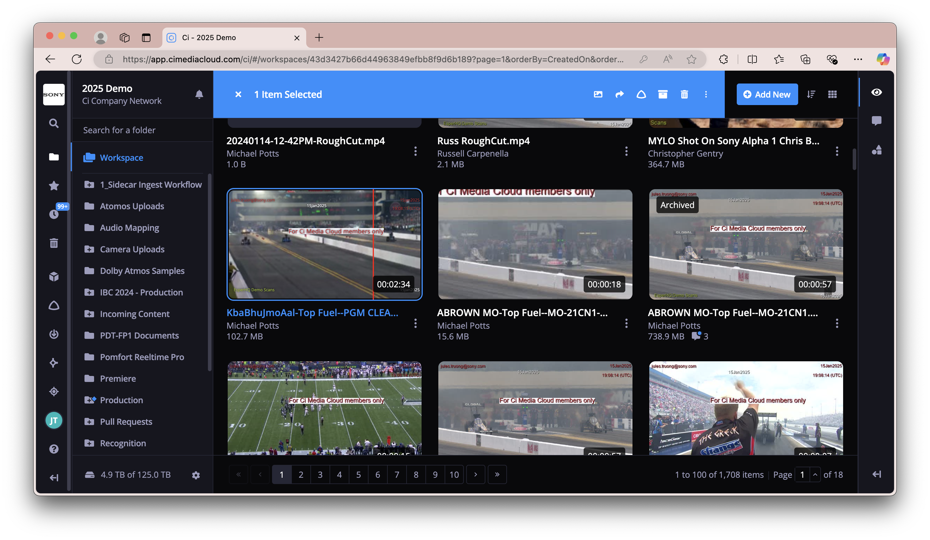The image size is (930, 540).
Task: Jump to last page double arrow
Action: 497,475
